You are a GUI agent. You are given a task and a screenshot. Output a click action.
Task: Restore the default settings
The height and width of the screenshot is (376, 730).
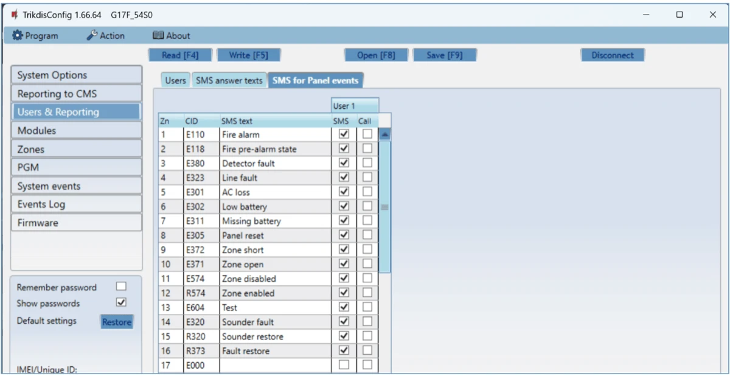tap(116, 322)
